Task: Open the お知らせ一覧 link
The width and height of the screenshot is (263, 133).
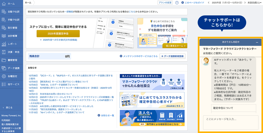Action: (x=108, y=115)
